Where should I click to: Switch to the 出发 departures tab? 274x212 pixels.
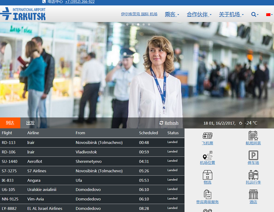[x=30, y=123]
